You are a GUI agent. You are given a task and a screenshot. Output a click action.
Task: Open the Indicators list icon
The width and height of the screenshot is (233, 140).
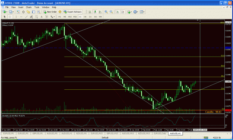click(x=129, y=12)
